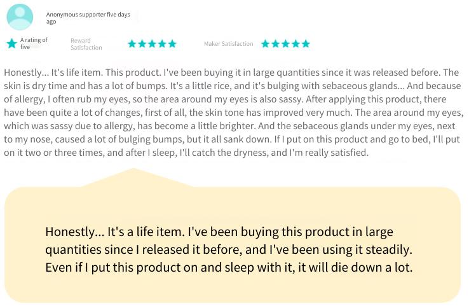The image size is (476, 306).
Task: Select the second Maker Satisfaction star
Action: tap(276, 44)
